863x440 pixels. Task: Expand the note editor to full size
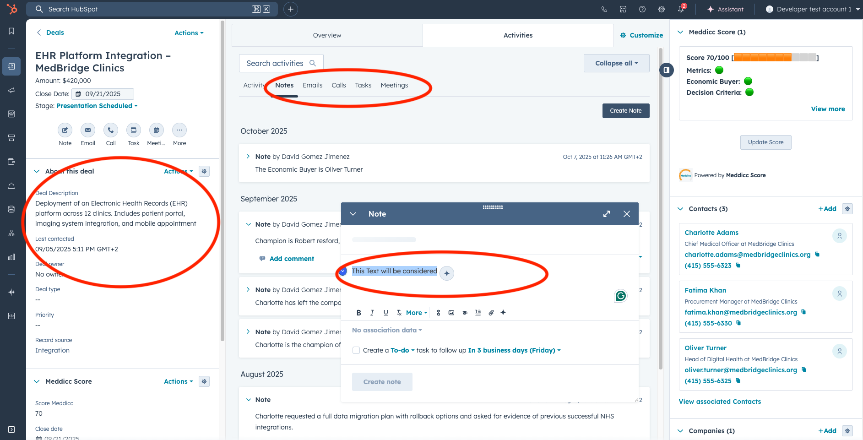point(607,214)
